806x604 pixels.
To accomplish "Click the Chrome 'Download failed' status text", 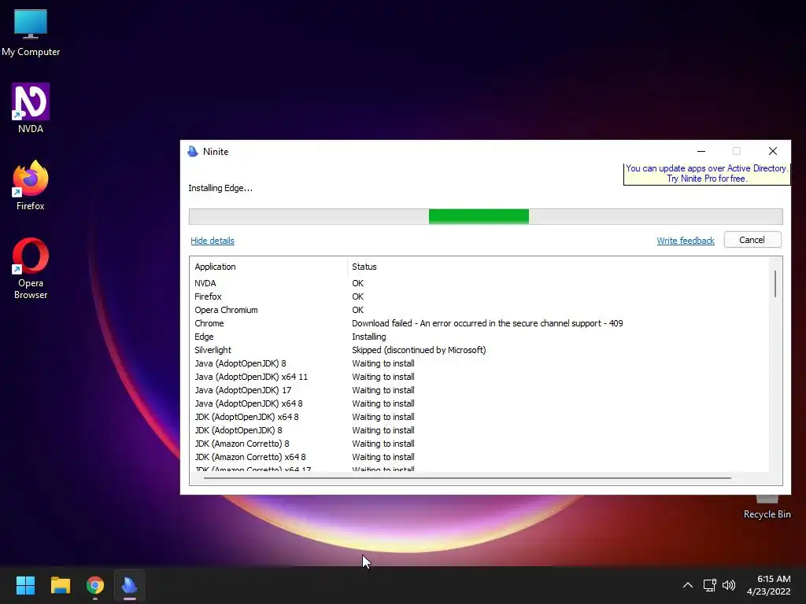I will (487, 323).
